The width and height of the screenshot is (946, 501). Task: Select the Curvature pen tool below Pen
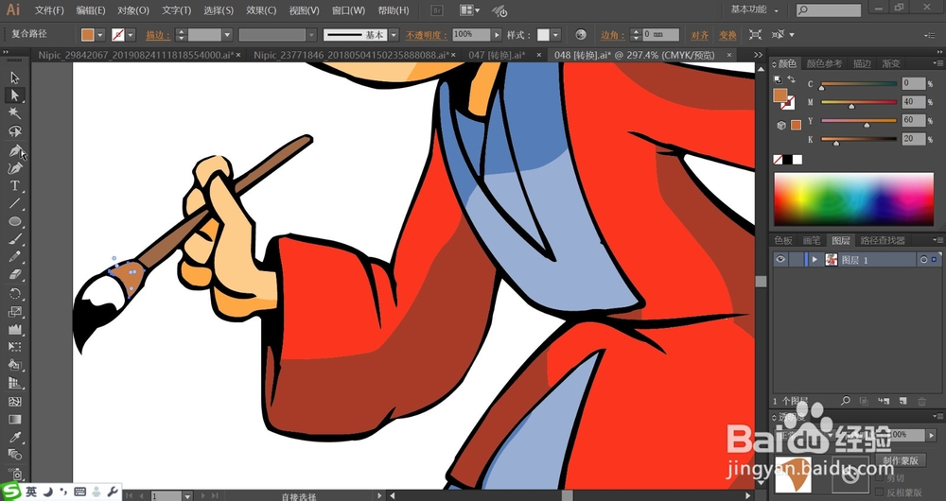15,167
